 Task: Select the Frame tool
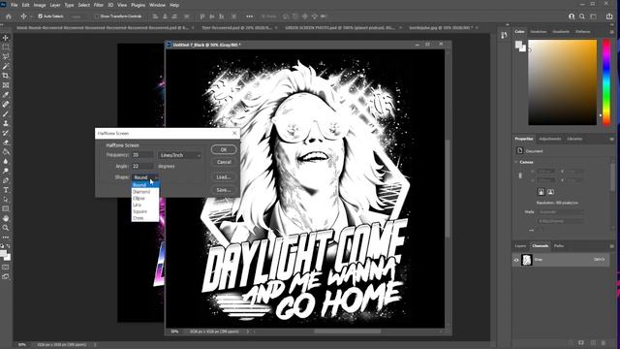pos(6,85)
